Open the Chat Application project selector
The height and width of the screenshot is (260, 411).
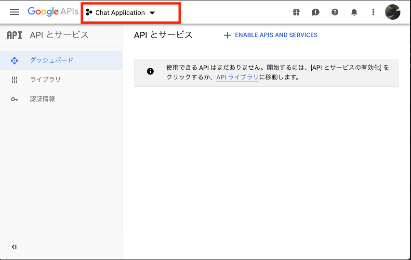(120, 13)
